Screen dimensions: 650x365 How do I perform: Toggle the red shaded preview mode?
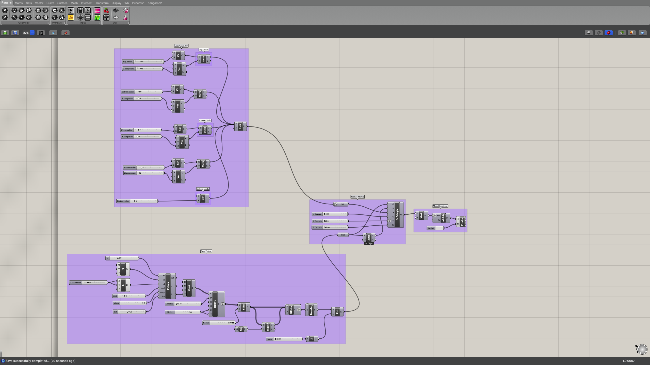[x=609, y=33]
